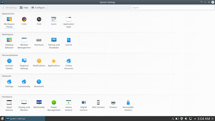Select System Settings taskbar entry
215x121 pixels.
click(25, 119)
